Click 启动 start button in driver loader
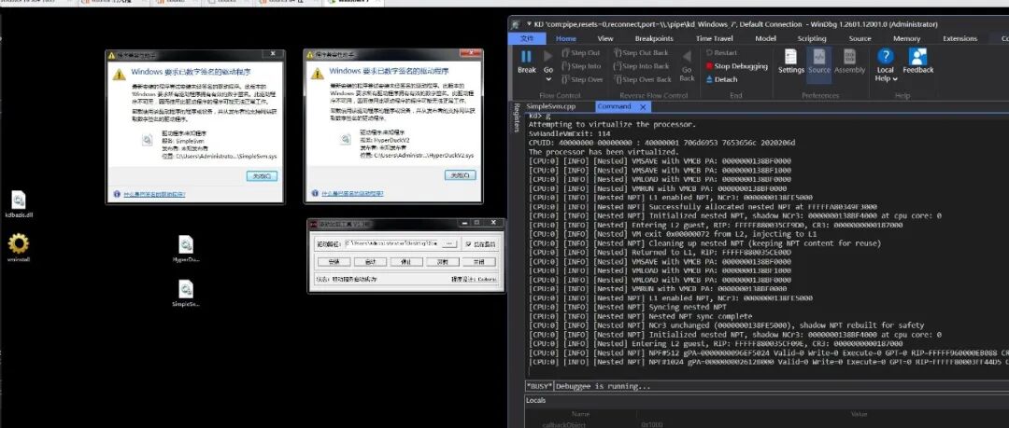 click(x=370, y=262)
